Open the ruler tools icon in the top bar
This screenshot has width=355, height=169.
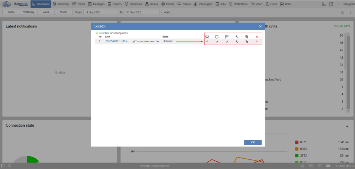323,4
